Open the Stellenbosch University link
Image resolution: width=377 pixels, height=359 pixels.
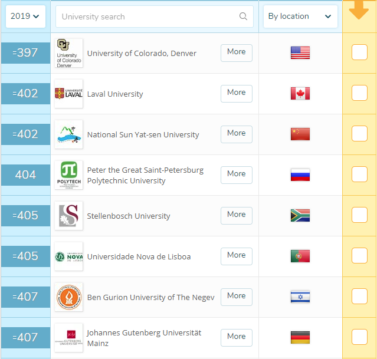(x=129, y=216)
